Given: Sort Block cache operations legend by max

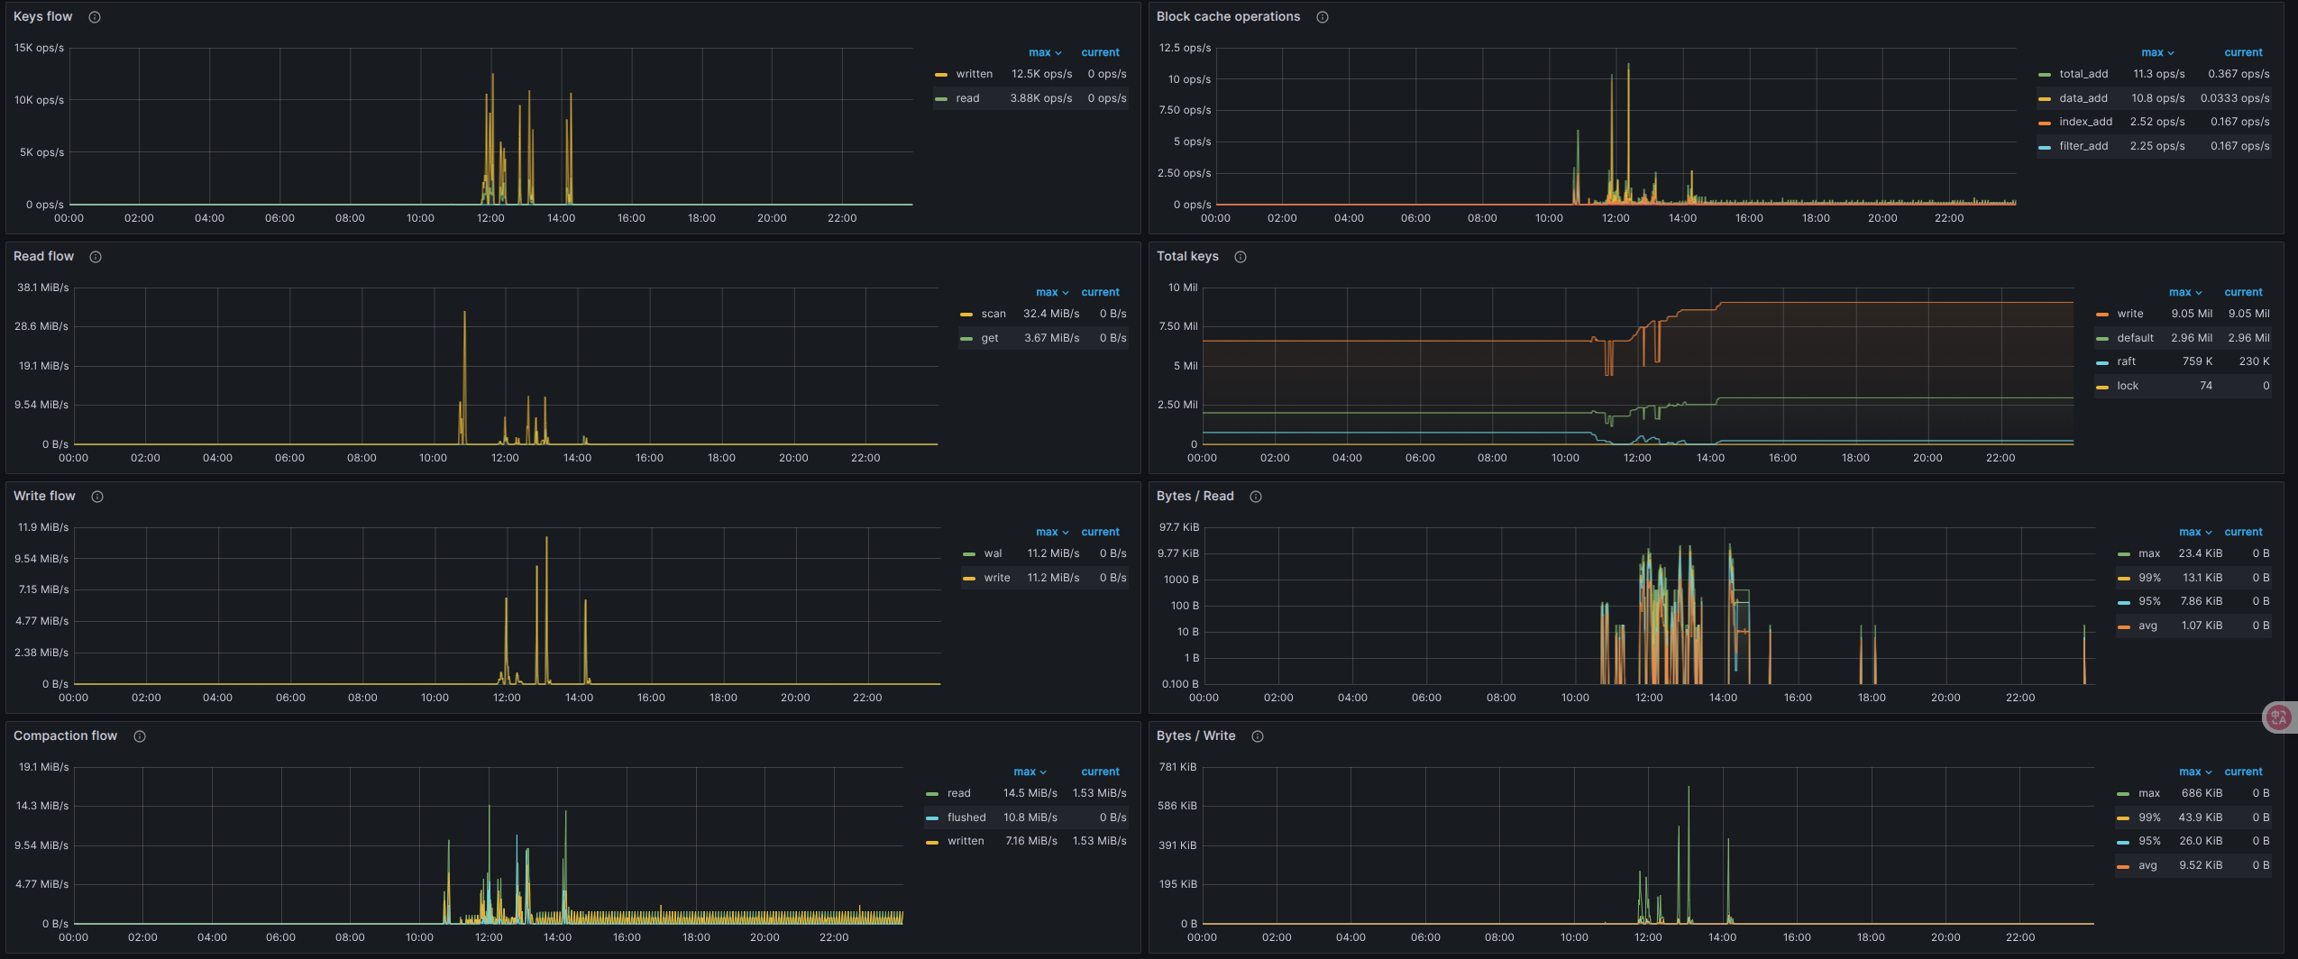Looking at the screenshot, I should coord(2156,52).
